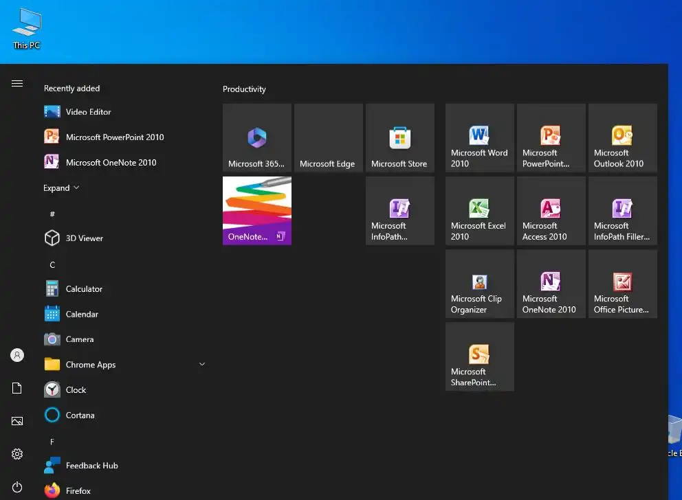The height and width of the screenshot is (500, 682).
Task: Open the Pictures shortcut in Start sidebar
Action: (17, 421)
